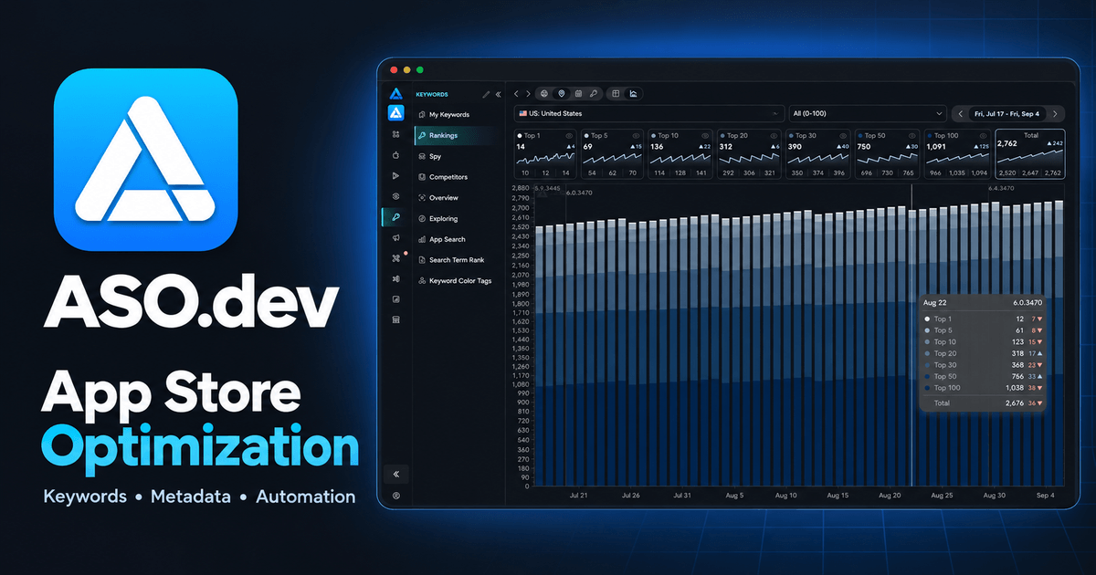Go back with the left arrow in toolbar
The width and height of the screenshot is (1096, 575).
point(516,93)
